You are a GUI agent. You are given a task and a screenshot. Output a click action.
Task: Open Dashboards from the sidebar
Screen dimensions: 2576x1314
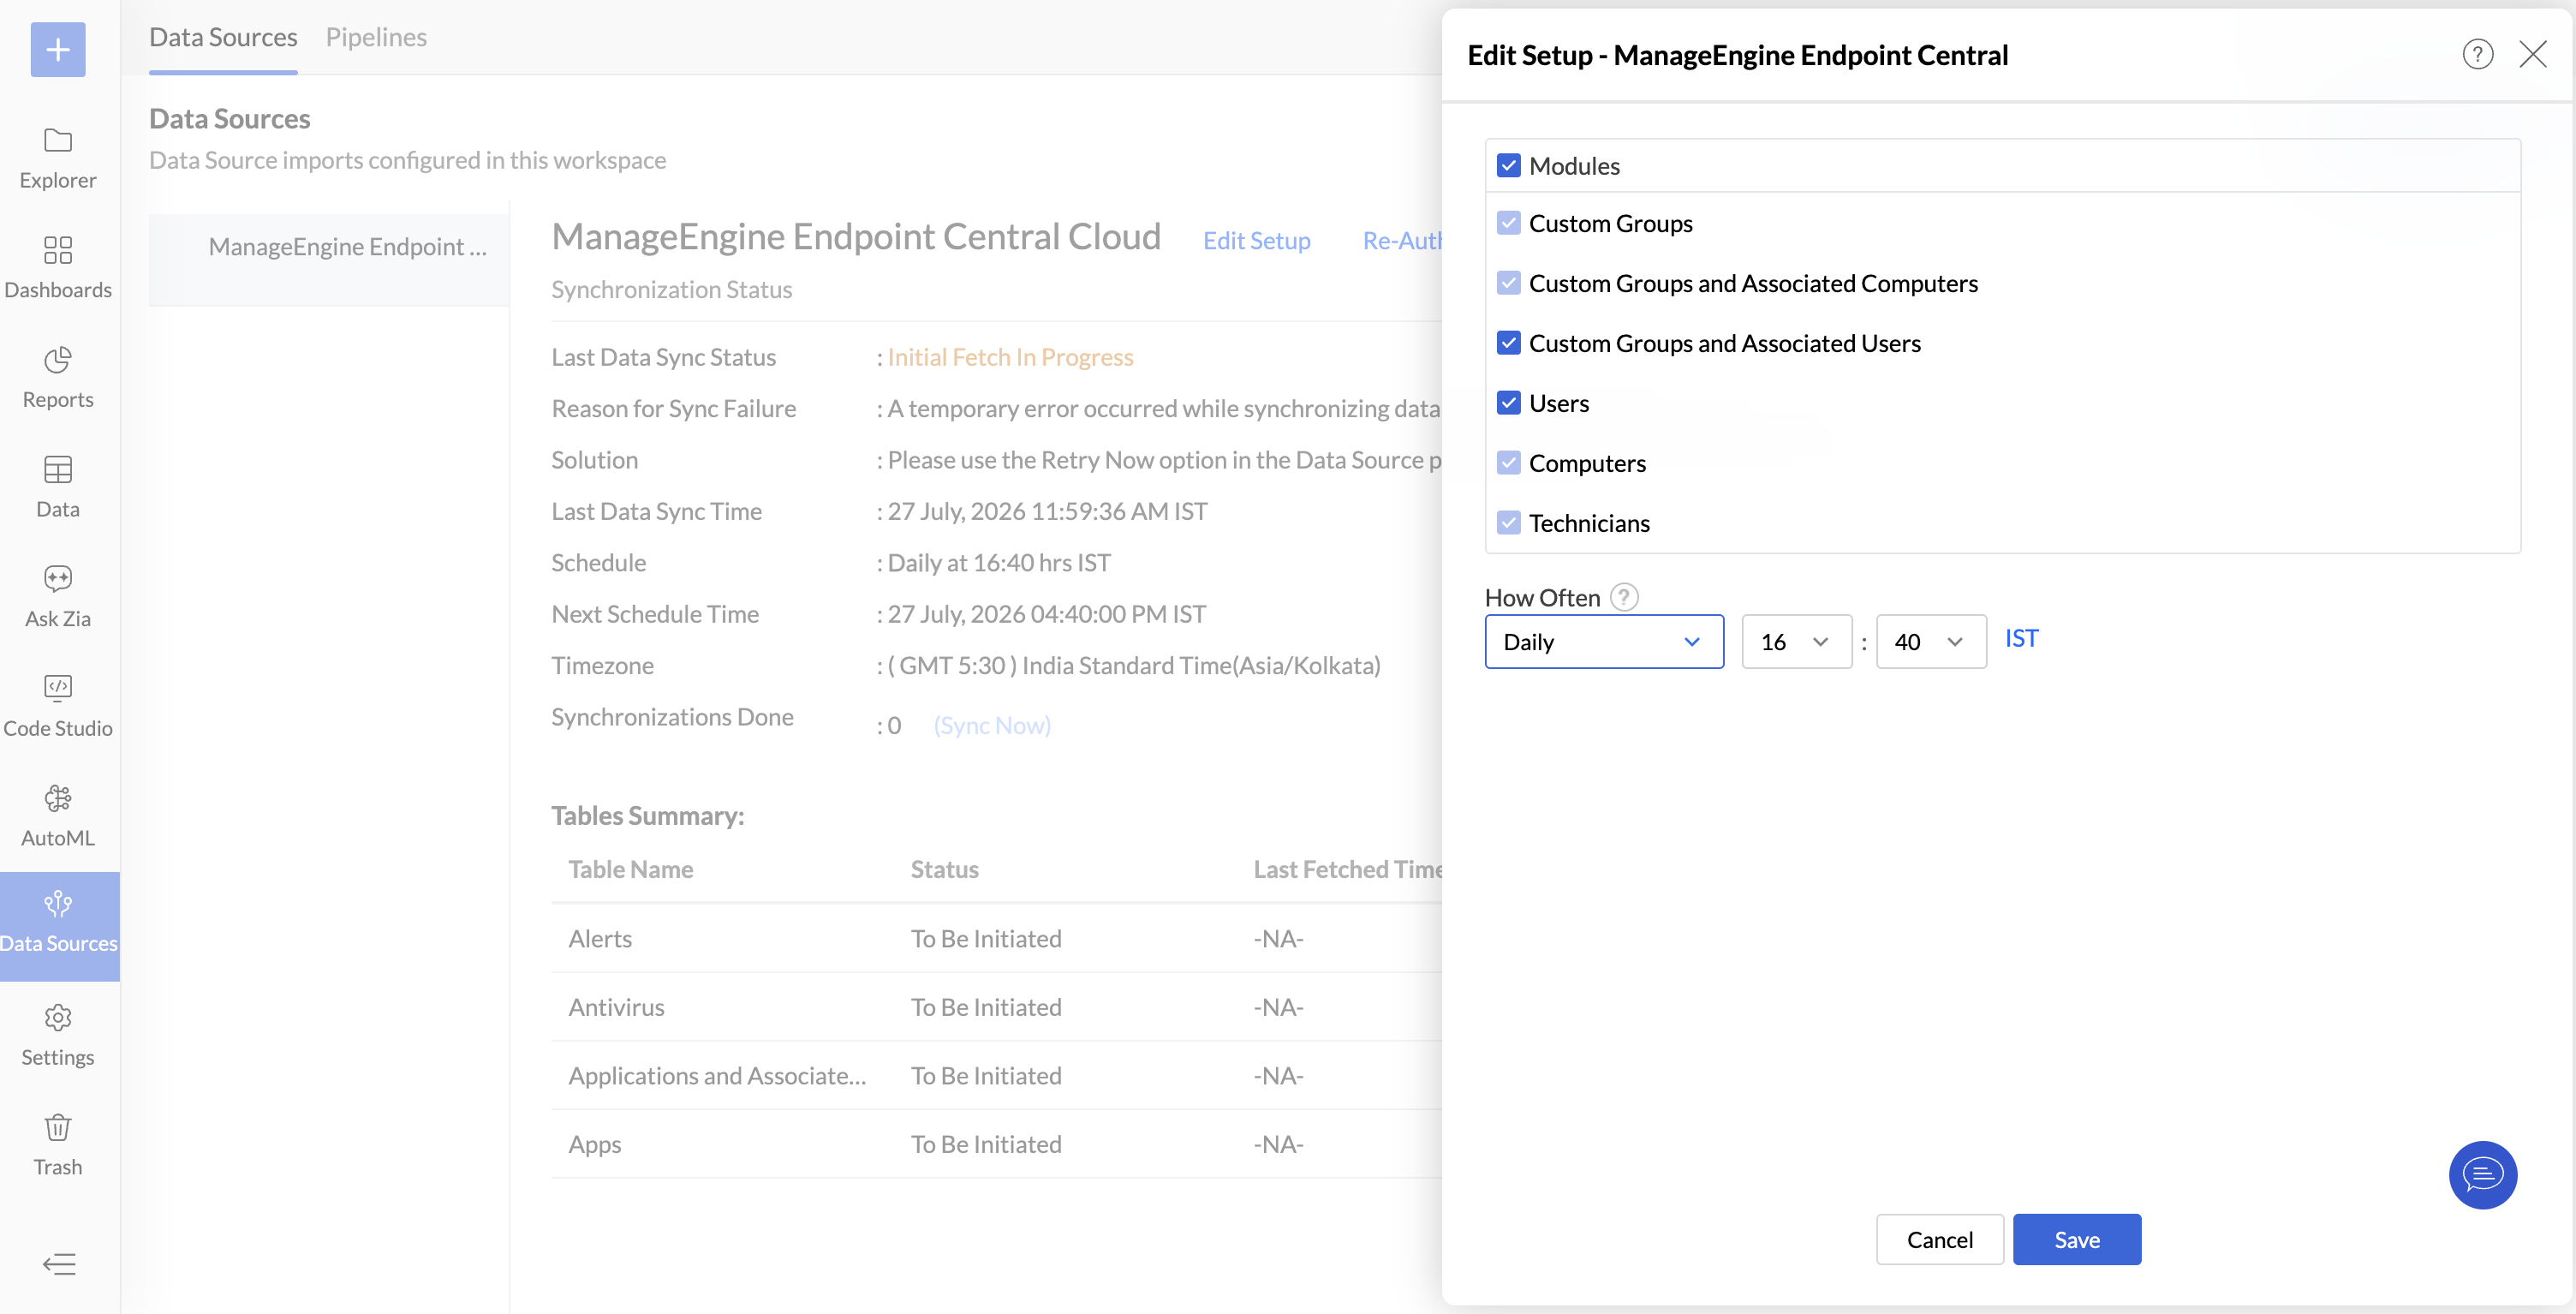pos(58,267)
